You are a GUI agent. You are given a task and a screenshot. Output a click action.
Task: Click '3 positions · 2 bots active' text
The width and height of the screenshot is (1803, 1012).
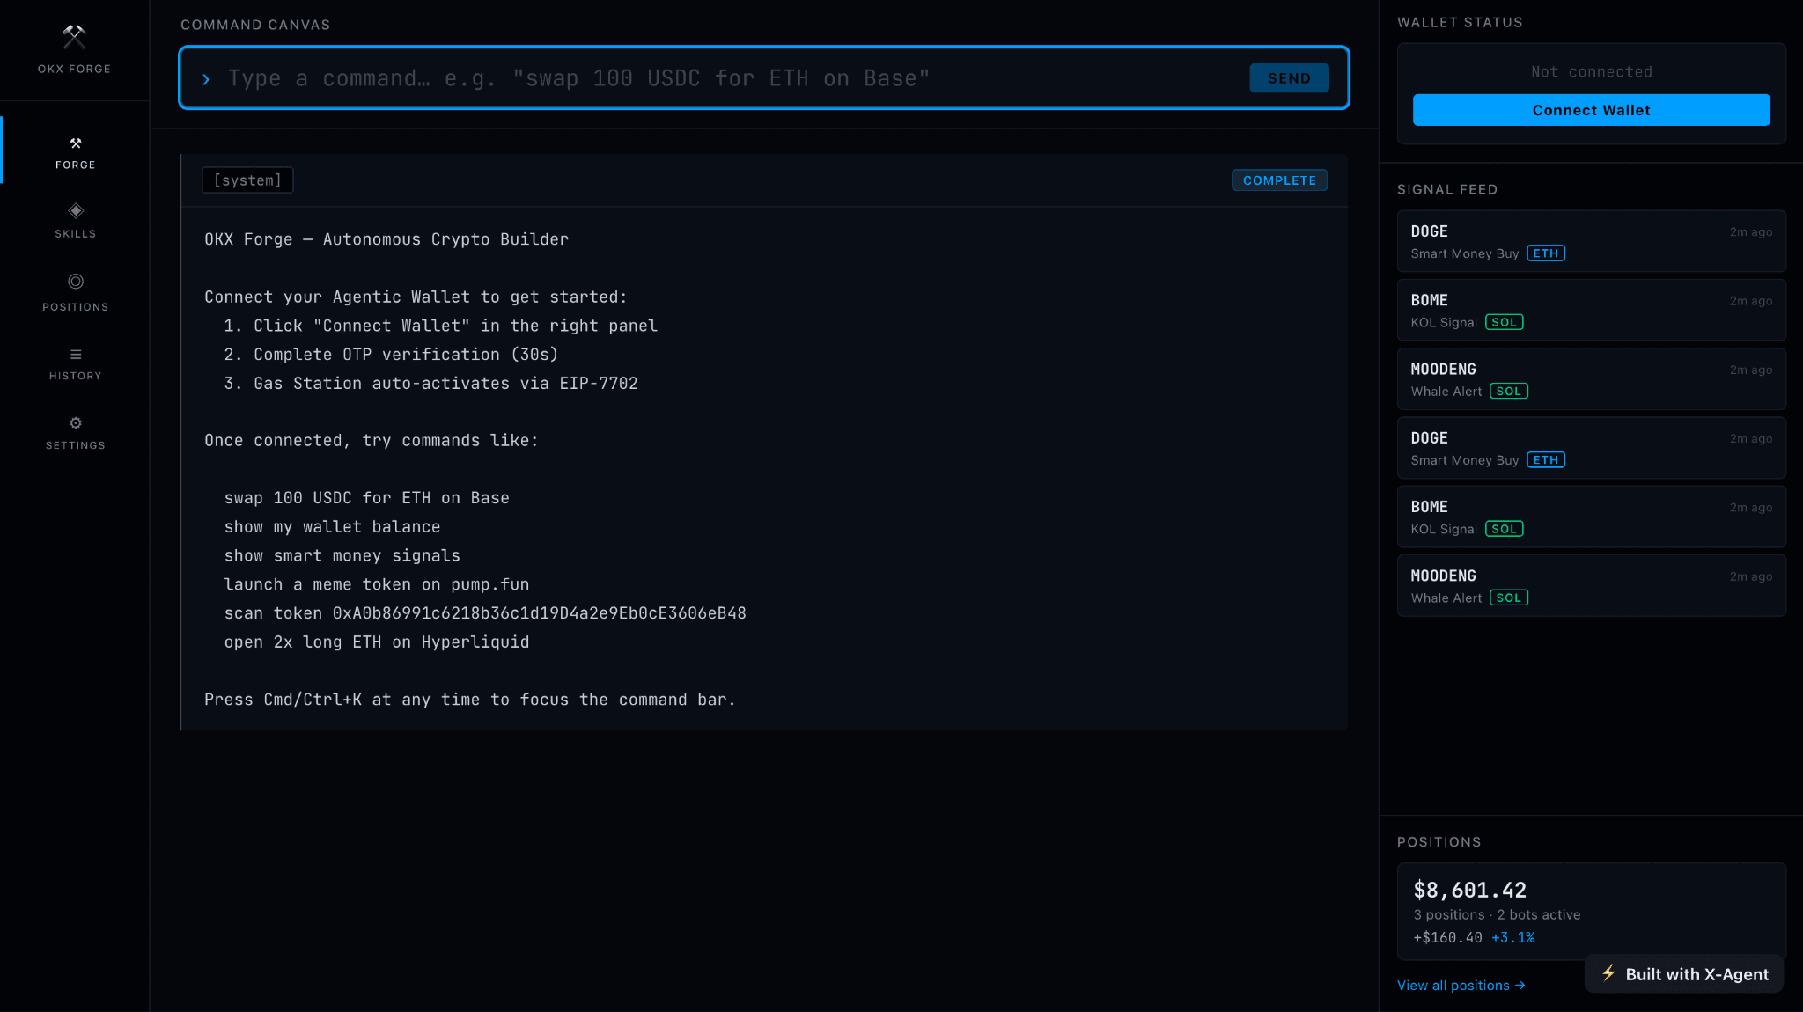(1497, 915)
